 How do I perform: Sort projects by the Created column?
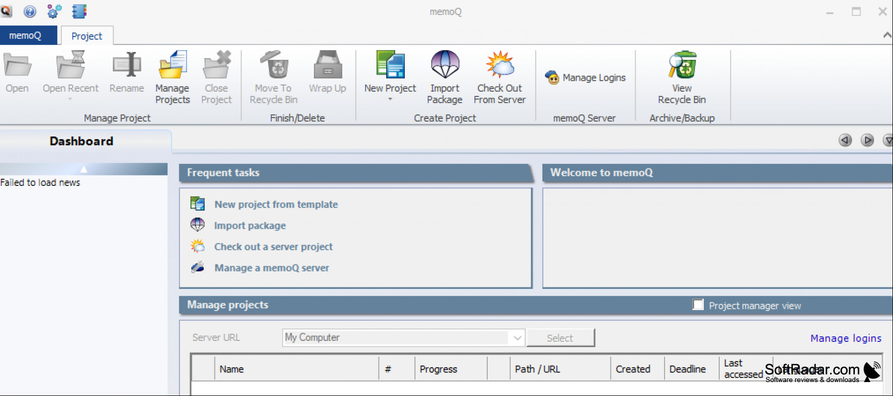click(637, 369)
